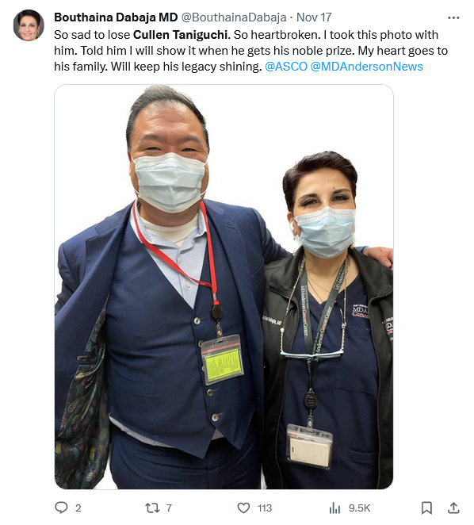Click the reply count 2
The width and height of the screenshot is (474, 525).
point(78,508)
